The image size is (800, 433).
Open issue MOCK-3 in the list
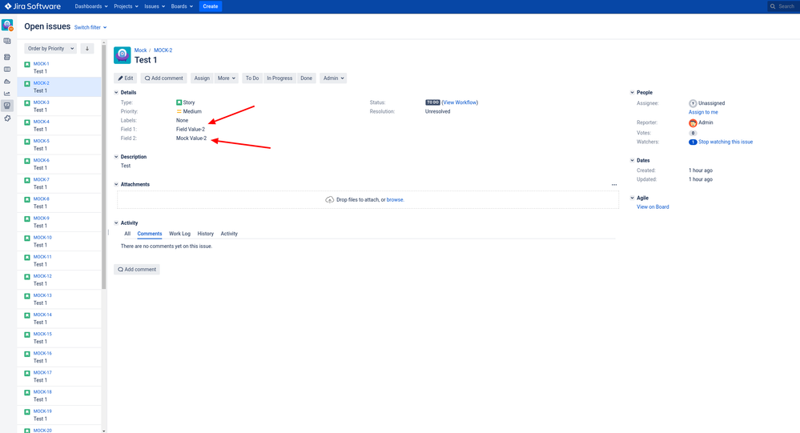coord(60,106)
